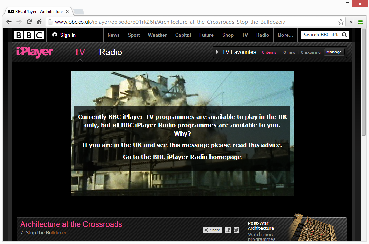
Task: Open the Shop section
Action: (x=228, y=35)
